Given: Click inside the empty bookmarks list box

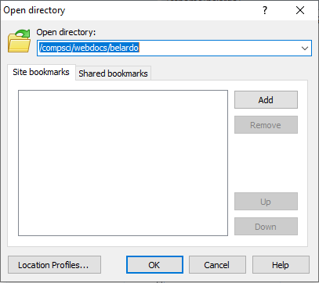Looking at the screenshot, I should click(x=123, y=163).
